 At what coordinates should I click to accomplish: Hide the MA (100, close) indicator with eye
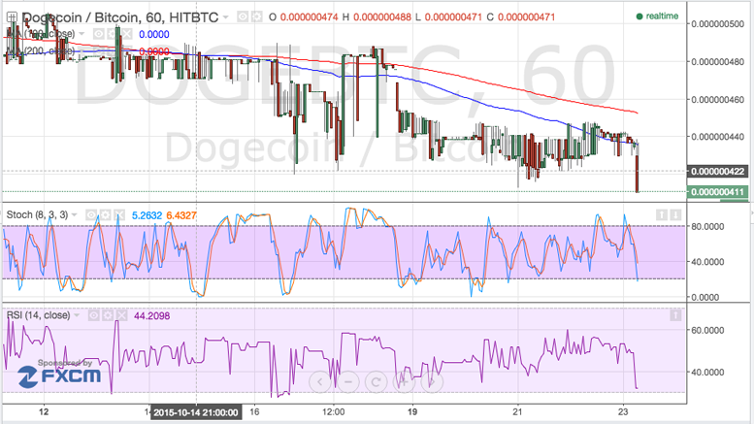pyautogui.click(x=99, y=34)
